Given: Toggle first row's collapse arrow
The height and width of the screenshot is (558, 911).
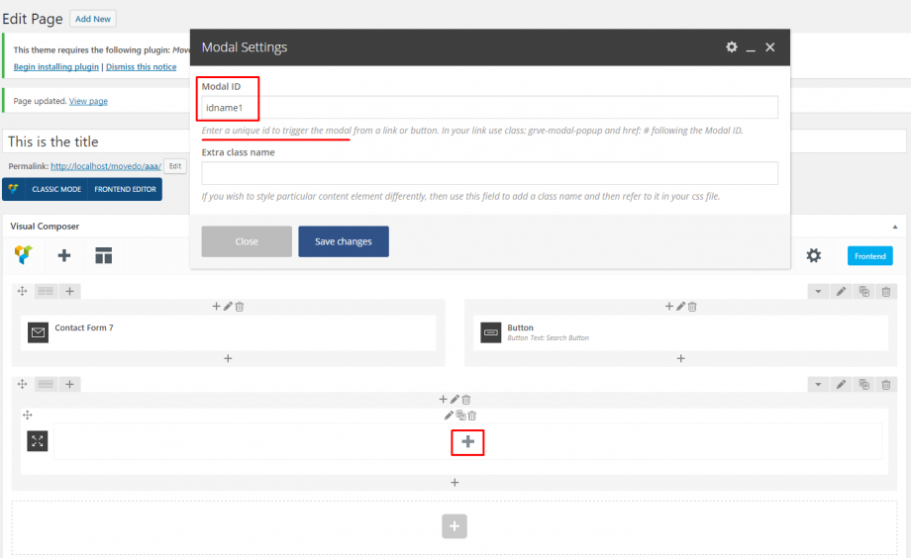Looking at the screenshot, I should click(817, 291).
